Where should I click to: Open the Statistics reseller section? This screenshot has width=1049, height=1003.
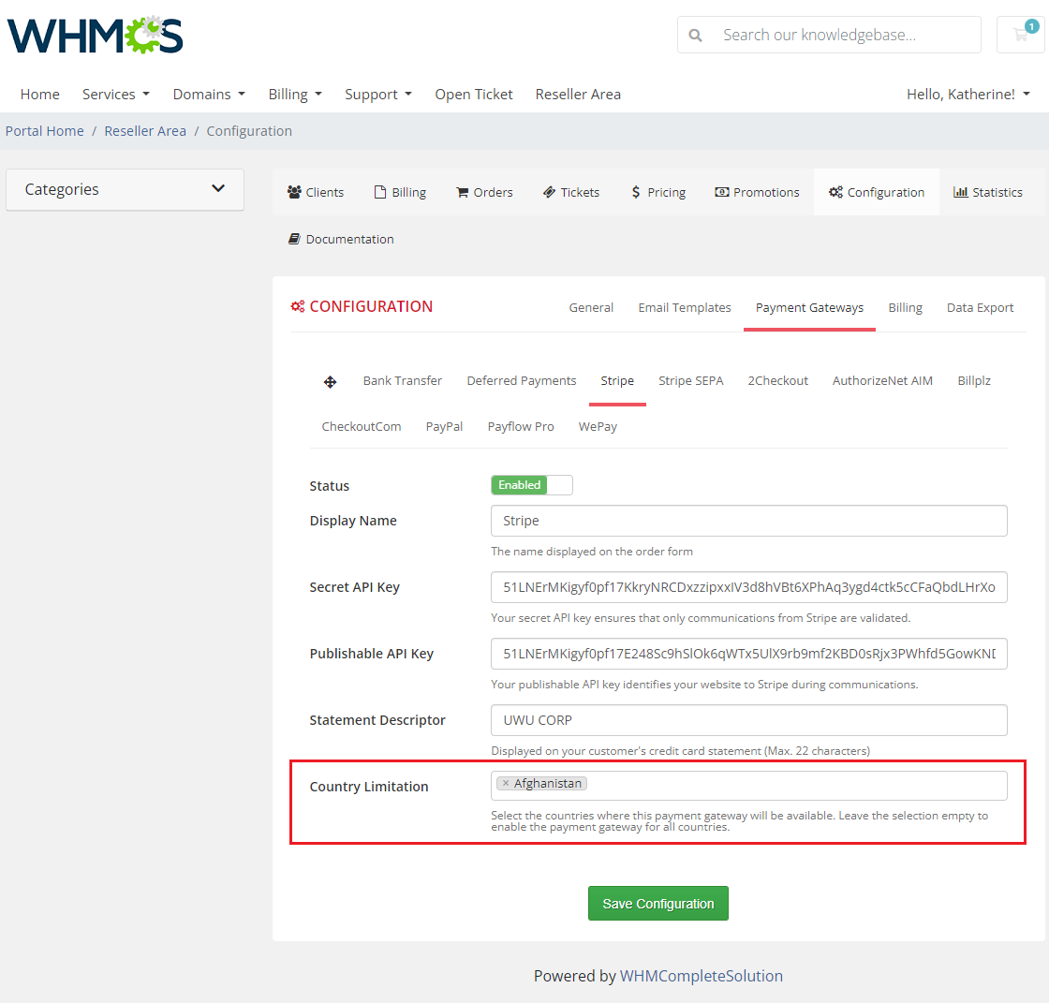click(x=987, y=192)
